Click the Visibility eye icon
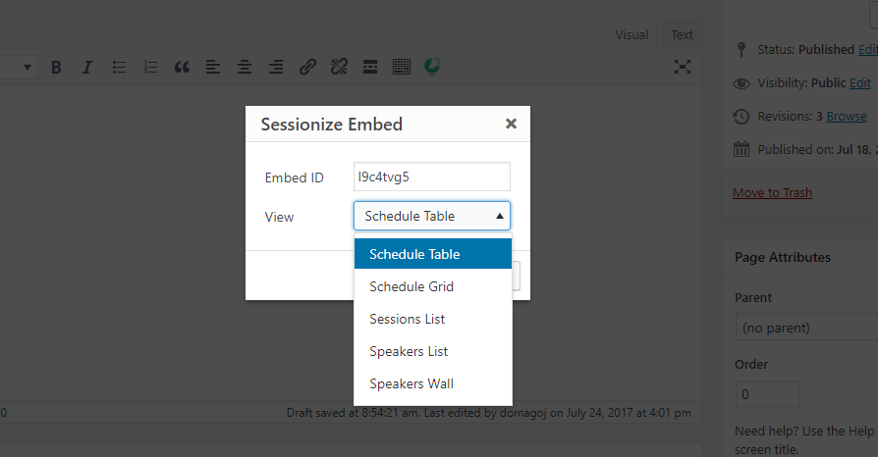This screenshot has width=878, height=457. pyautogui.click(x=741, y=83)
